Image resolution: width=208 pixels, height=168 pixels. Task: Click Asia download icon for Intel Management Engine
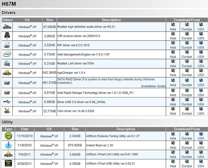[x=173, y=52]
